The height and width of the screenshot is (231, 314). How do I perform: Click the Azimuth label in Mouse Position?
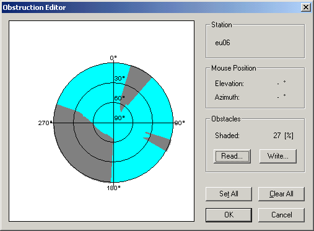[x=227, y=97]
